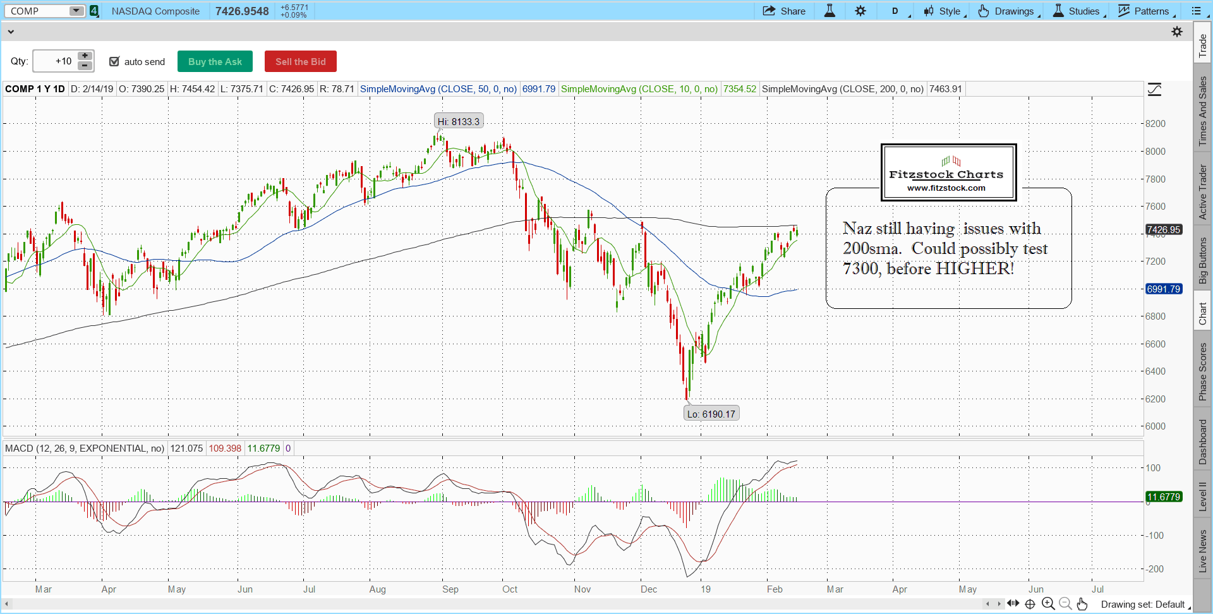Open chart settings gear in the blue toolbar

(860, 11)
